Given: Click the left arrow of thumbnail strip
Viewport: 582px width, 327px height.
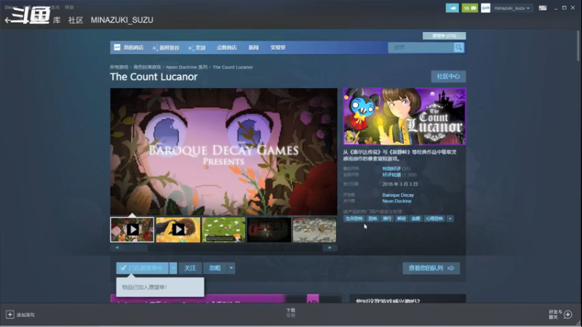Looking at the screenshot, I should [x=117, y=248].
